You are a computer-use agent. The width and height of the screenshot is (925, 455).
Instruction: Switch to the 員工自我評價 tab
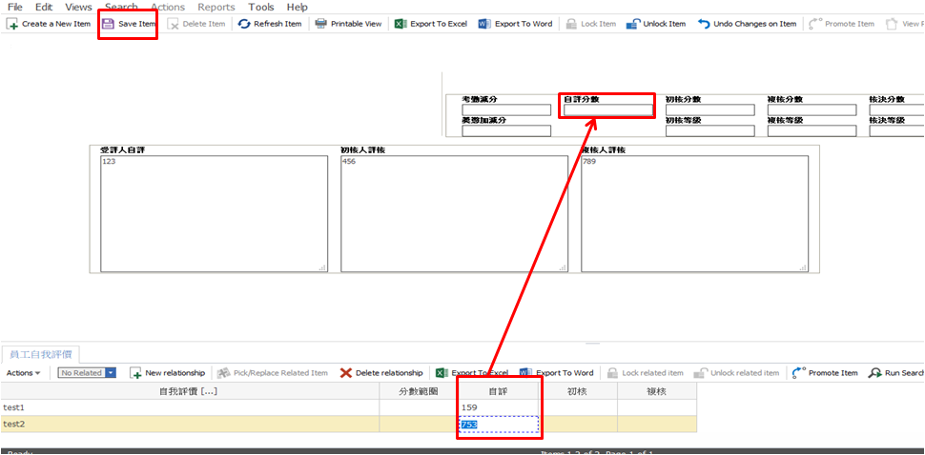(41, 353)
